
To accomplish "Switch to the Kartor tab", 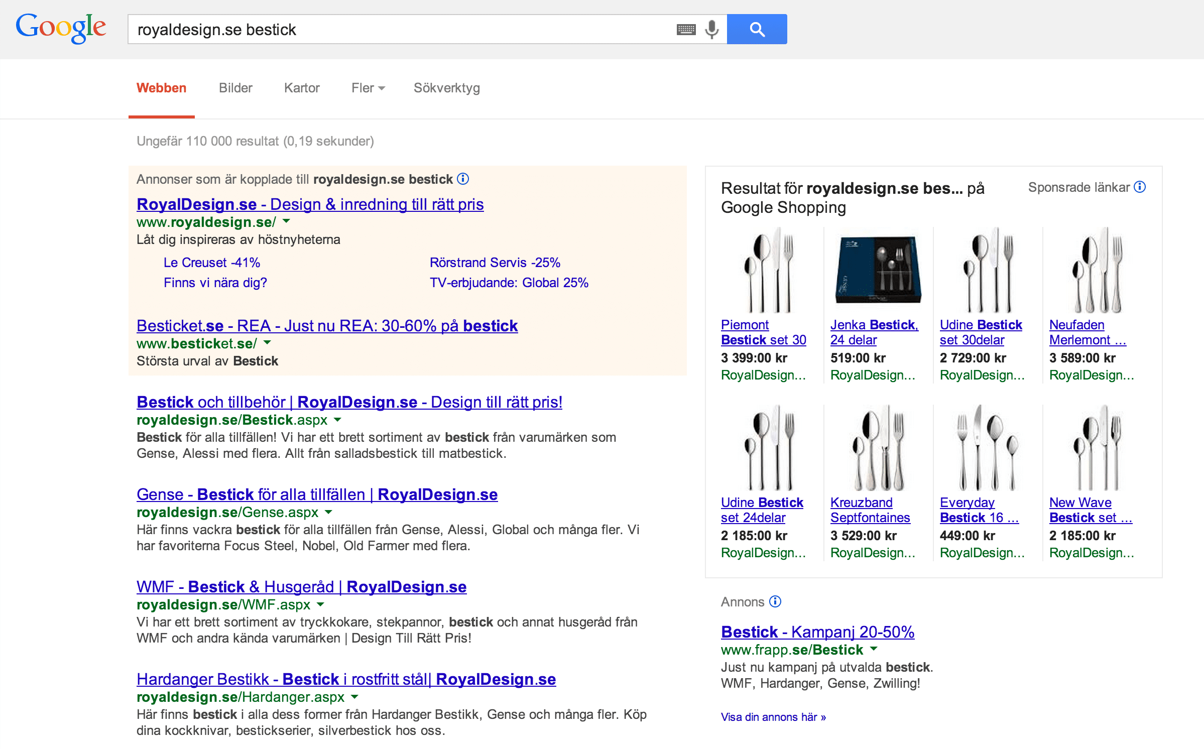I will 302,88.
